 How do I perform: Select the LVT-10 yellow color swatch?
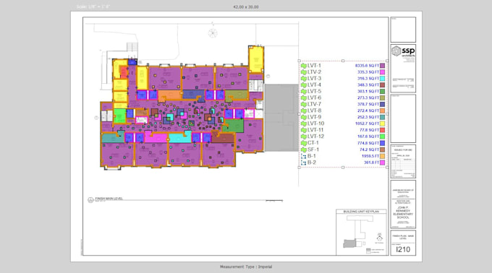pos(383,123)
